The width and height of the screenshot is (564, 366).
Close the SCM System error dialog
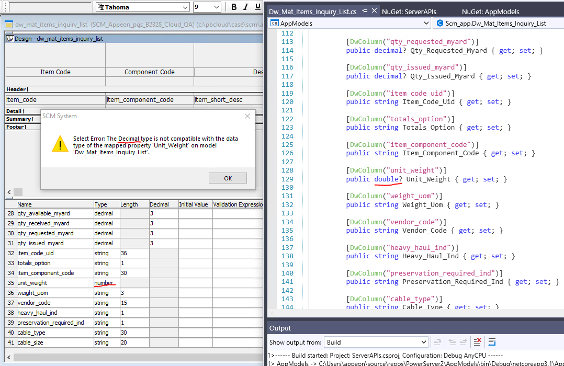tap(247, 116)
